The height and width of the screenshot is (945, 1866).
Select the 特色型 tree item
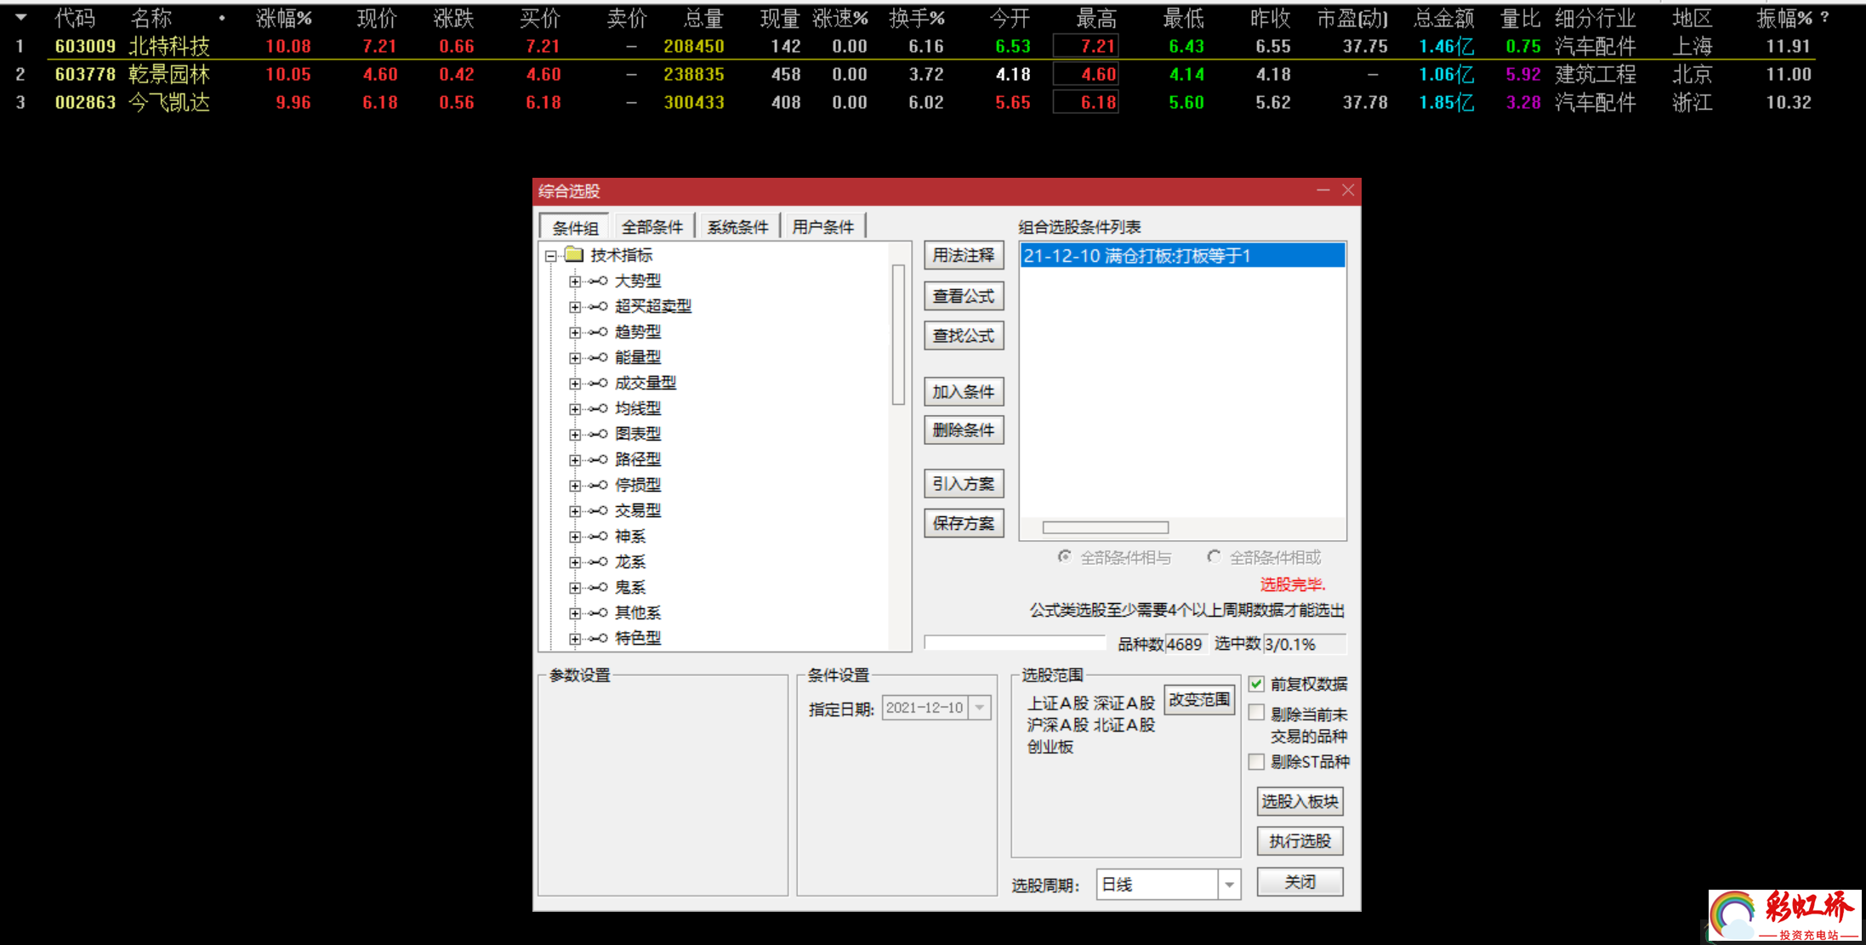[x=638, y=639]
